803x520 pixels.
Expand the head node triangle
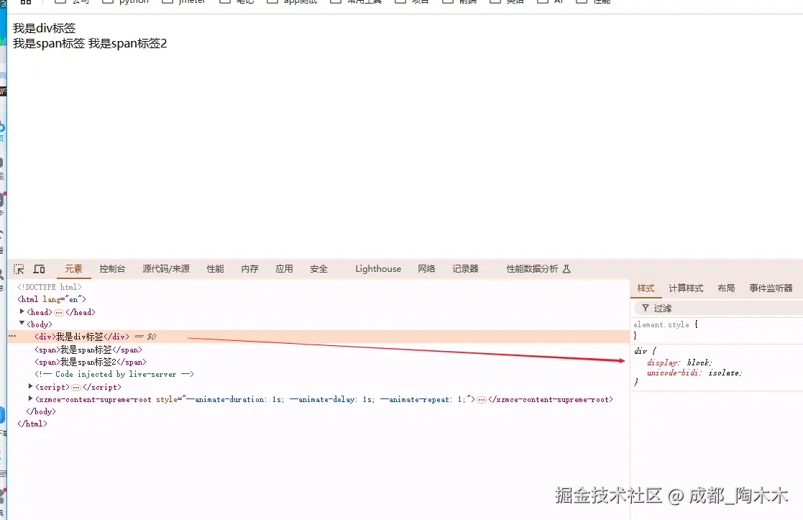click(22, 311)
